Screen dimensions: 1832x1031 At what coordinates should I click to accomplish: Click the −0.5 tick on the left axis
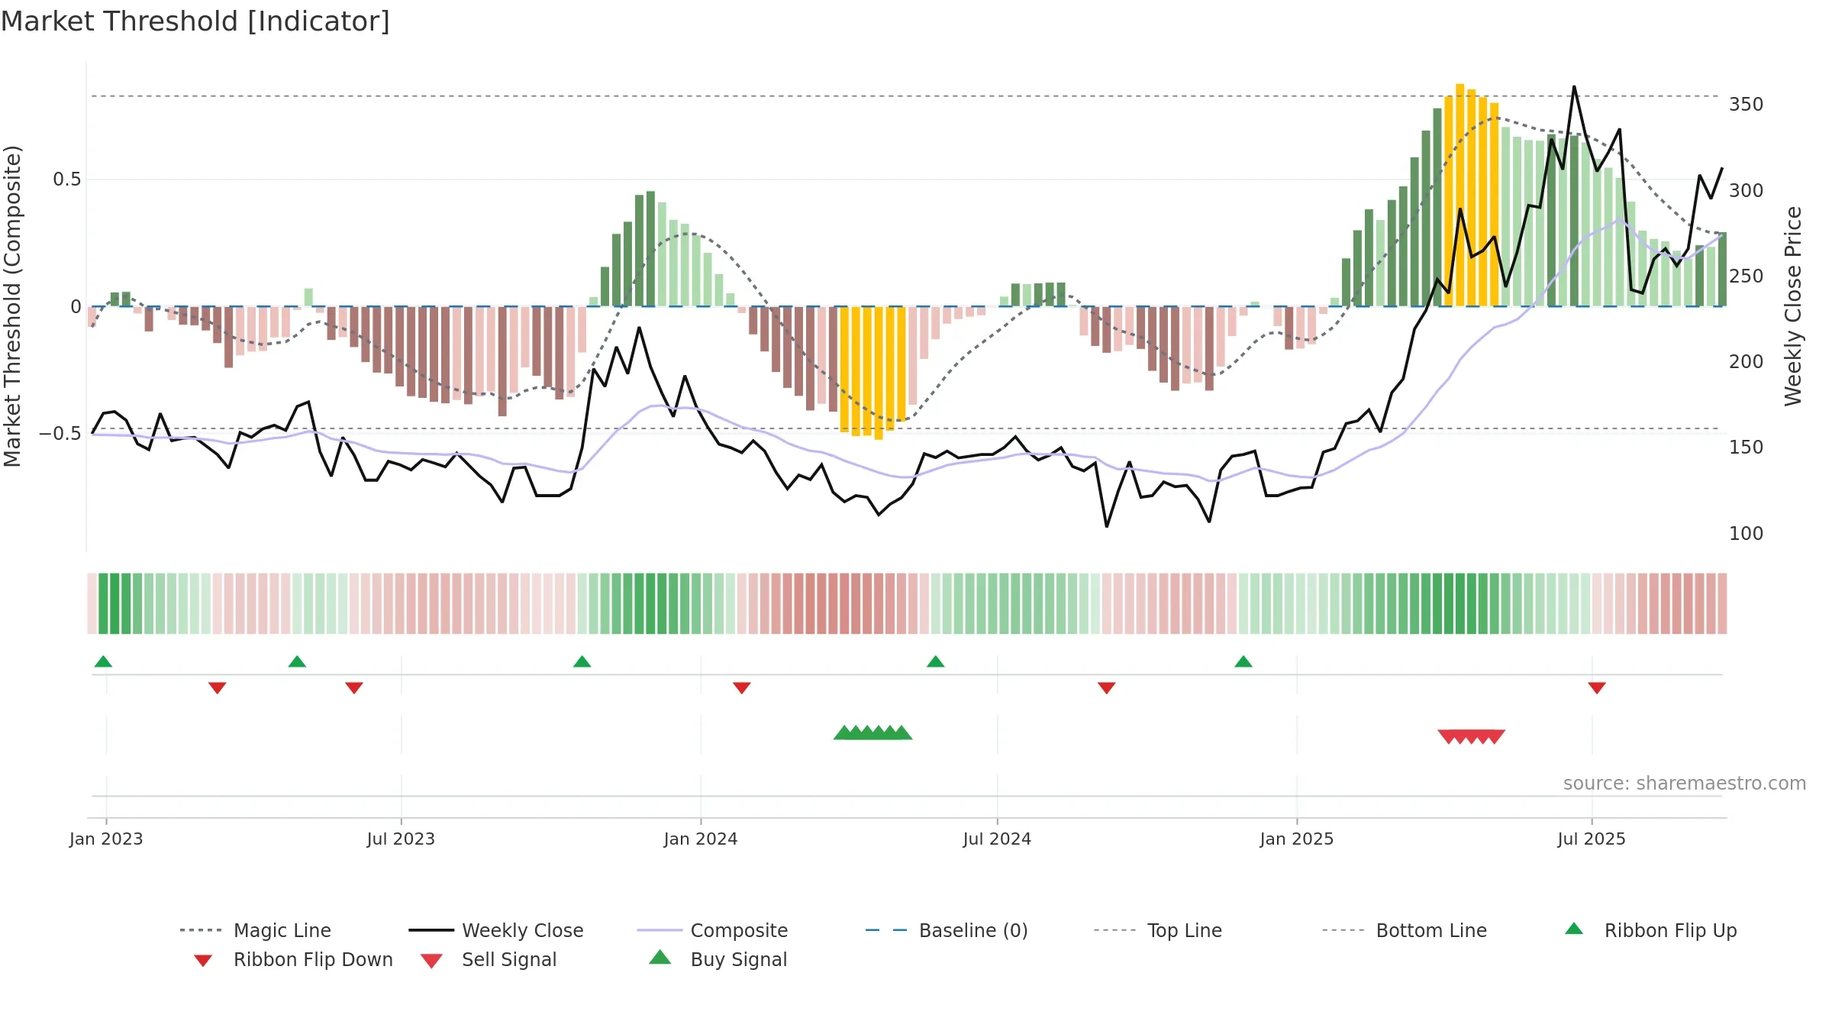point(60,434)
